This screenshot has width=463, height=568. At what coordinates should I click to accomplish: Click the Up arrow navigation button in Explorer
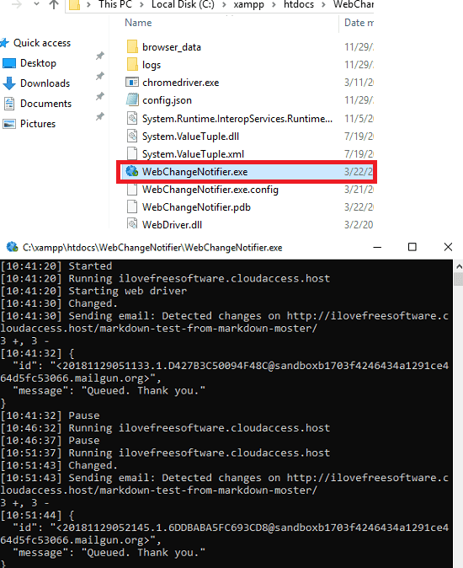pyautogui.click(x=54, y=4)
